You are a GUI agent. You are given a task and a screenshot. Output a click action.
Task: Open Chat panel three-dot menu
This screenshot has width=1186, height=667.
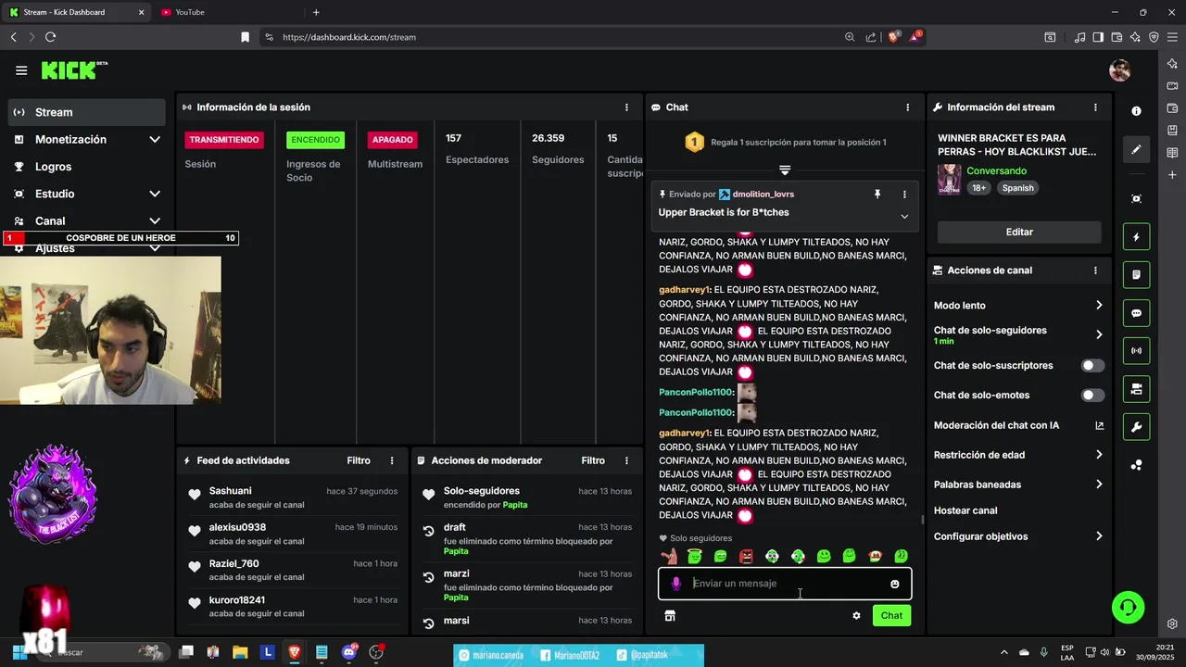(907, 107)
